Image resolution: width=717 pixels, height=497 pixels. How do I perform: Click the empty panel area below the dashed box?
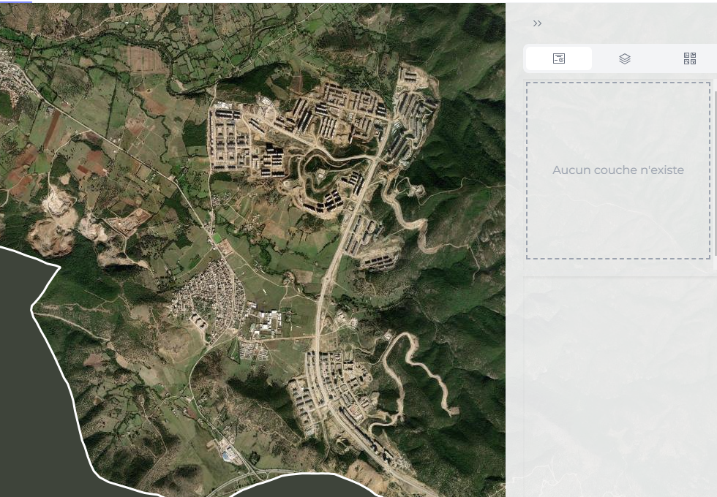coord(617,380)
